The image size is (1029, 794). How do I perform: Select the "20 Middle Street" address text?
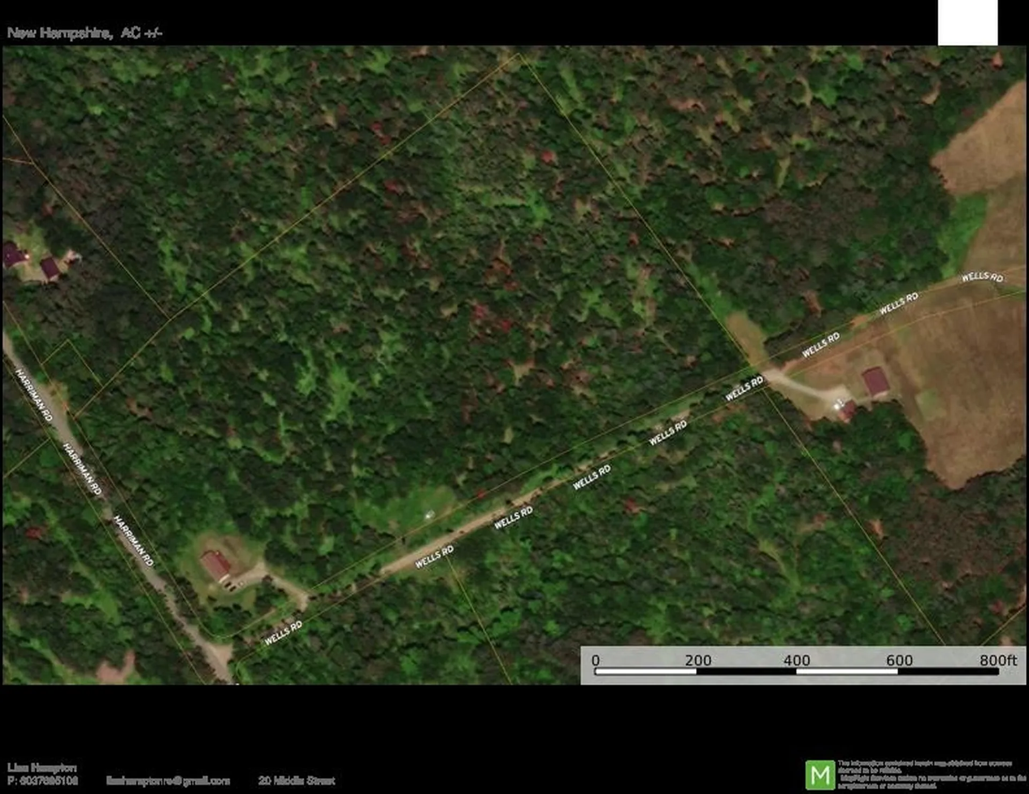point(296,781)
